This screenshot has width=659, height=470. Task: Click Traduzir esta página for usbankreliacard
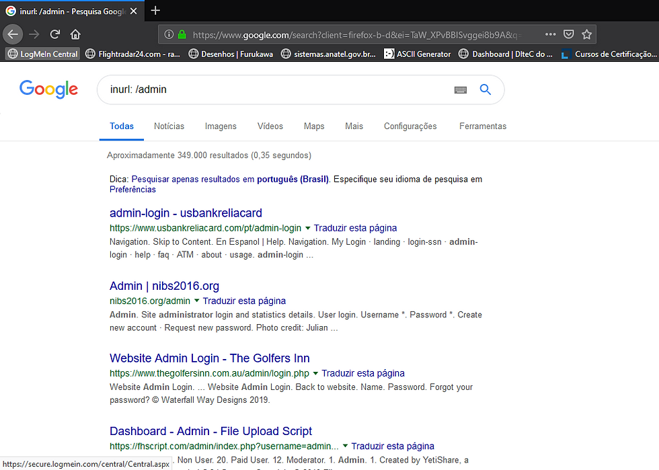[355, 228]
